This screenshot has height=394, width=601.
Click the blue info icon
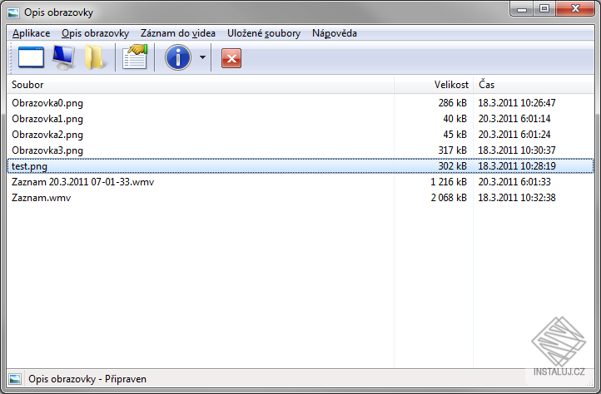click(178, 57)
